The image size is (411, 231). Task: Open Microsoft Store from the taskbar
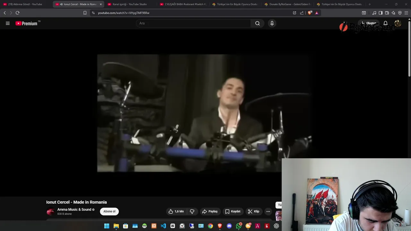(x=126, y=226)
